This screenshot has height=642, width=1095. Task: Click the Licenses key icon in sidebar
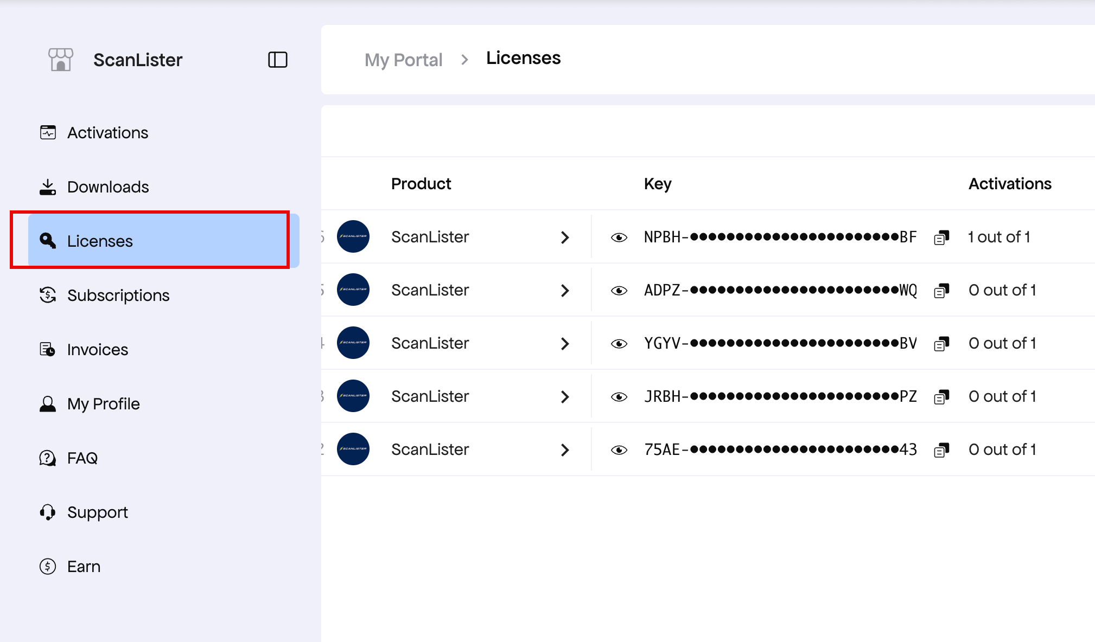(x=48, y=241)
